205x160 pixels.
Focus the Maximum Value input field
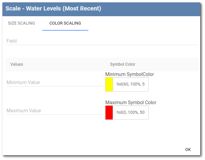tap(55, 110)
